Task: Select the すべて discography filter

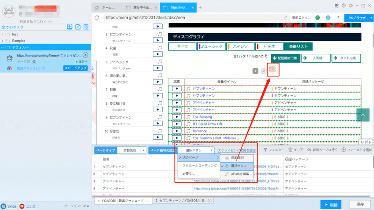Action: [182, 46]
